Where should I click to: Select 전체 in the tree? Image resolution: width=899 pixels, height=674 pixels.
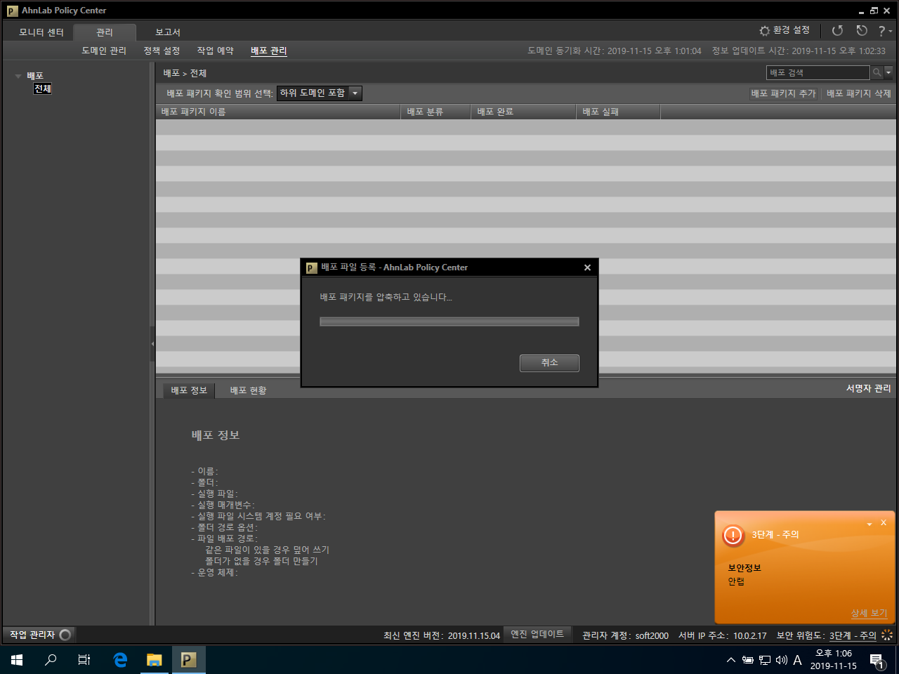coord(43,88)
